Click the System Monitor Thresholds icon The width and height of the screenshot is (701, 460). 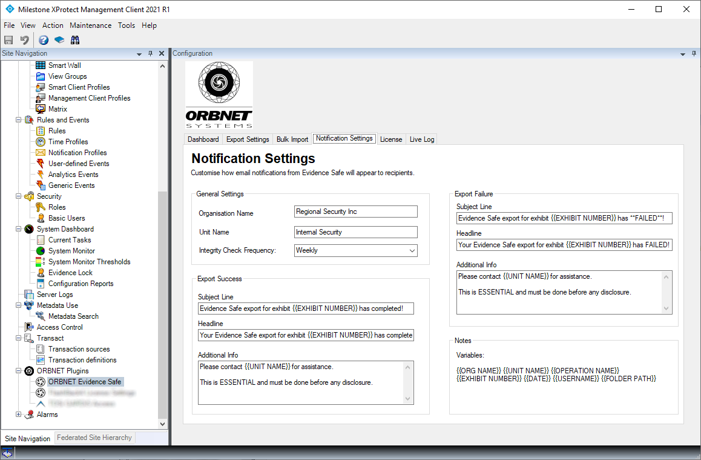coord(41,262)
